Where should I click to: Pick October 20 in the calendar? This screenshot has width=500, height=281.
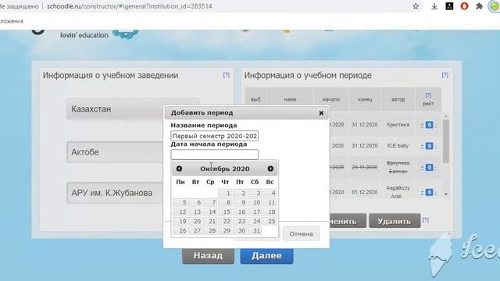(195, 221)
